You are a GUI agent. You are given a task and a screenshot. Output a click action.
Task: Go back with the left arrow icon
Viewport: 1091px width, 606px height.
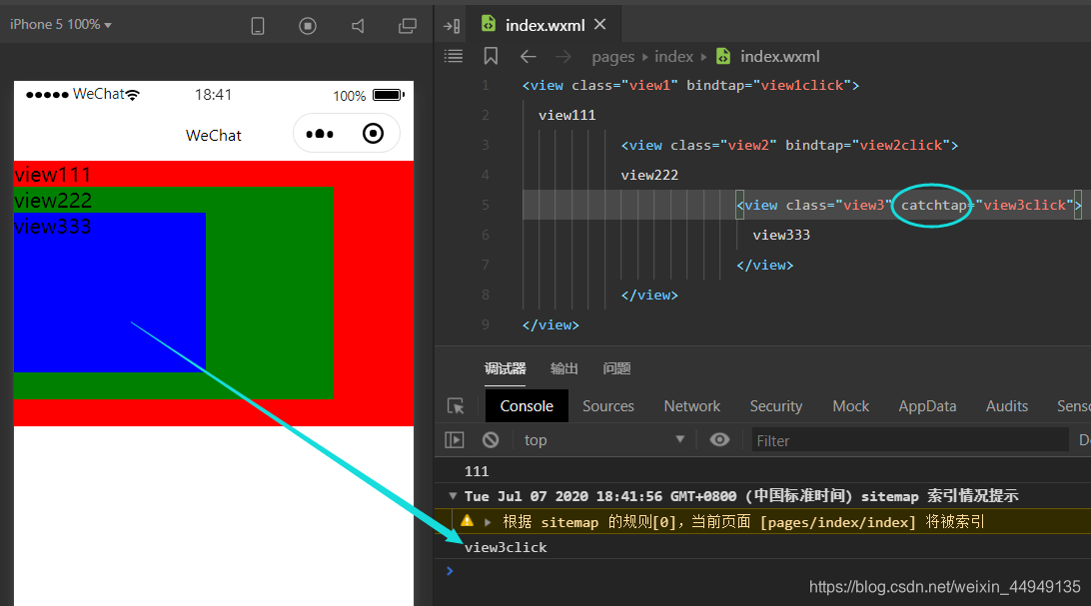[529, 56]
